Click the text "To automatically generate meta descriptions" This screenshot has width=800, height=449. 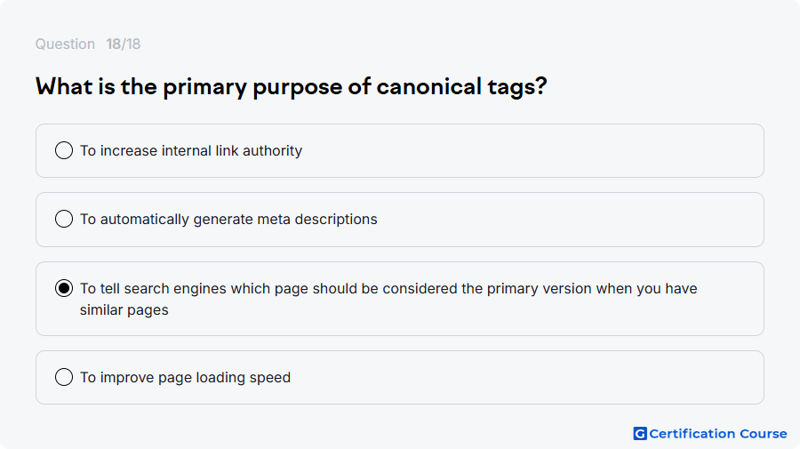[x=228, y=220]
